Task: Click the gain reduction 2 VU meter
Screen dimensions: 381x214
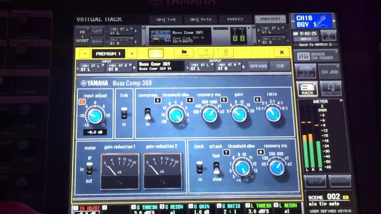Action: tap(163, 171)
